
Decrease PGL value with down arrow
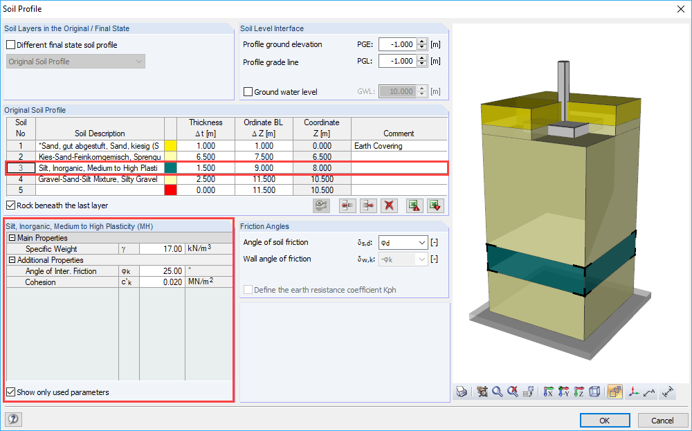click(422, 64)
